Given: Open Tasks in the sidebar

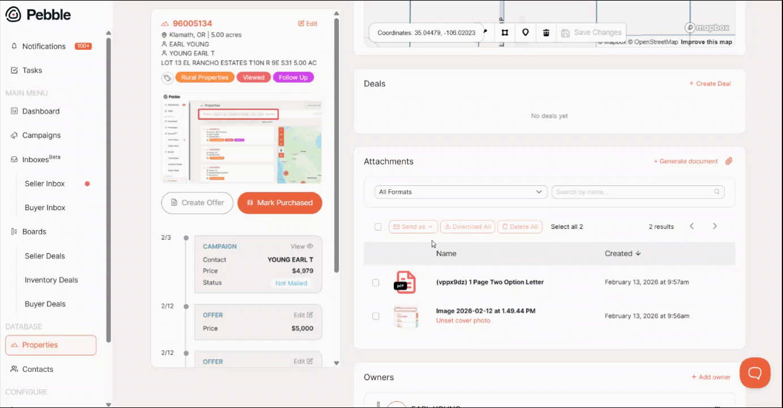Looking at the screenshot, I should click(x=32, y=70).
